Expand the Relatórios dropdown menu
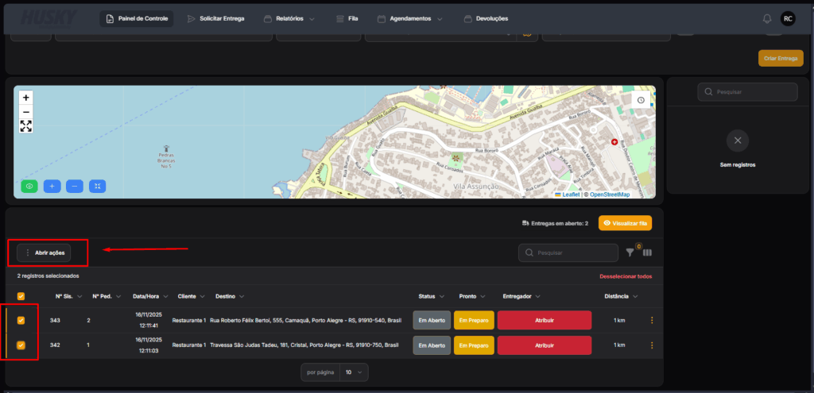Viewport: 814px width, 393px height. tap(289, 18)
